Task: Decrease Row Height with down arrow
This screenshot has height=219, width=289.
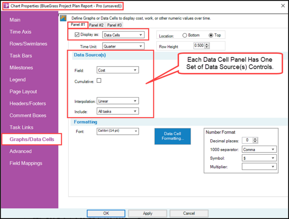Action: coord(207,47)
